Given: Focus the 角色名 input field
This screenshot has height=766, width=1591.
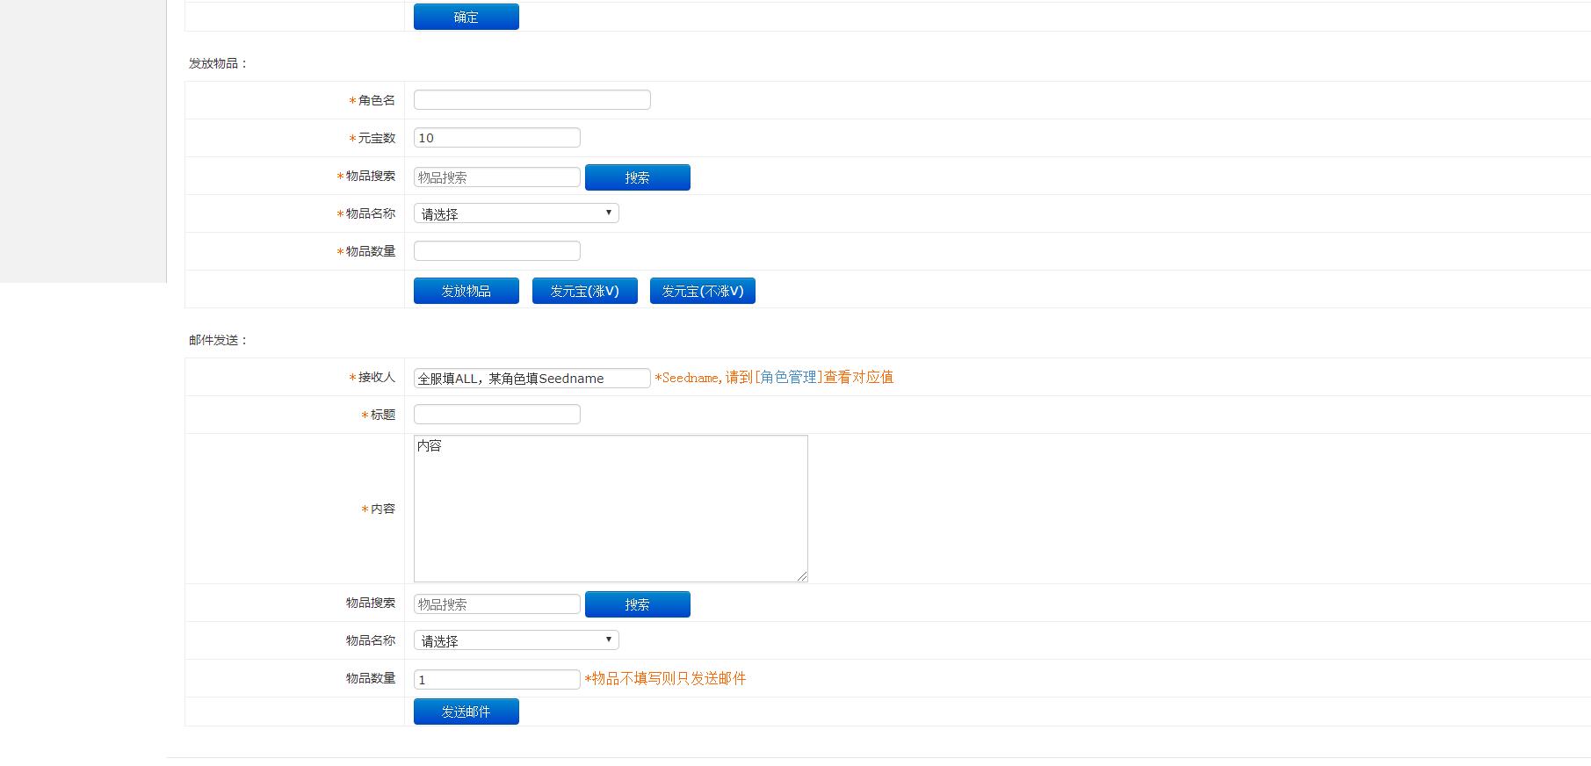Looking at the screenshot, I should tap(532, 100).
